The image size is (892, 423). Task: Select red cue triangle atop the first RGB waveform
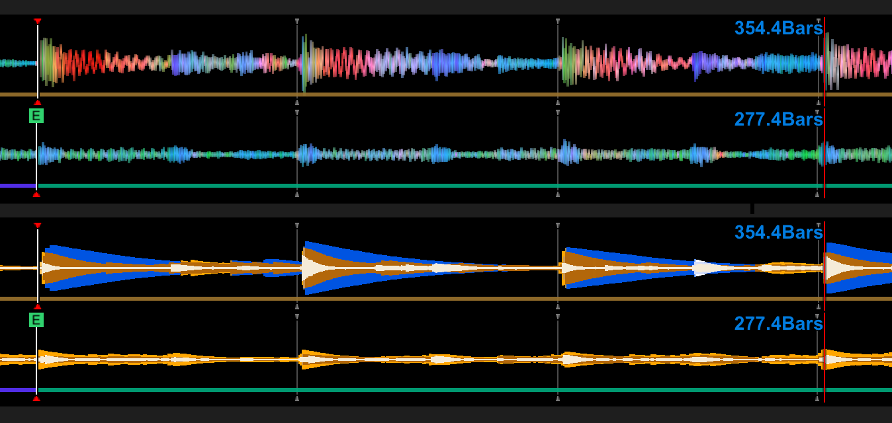[x=38, y=22]
